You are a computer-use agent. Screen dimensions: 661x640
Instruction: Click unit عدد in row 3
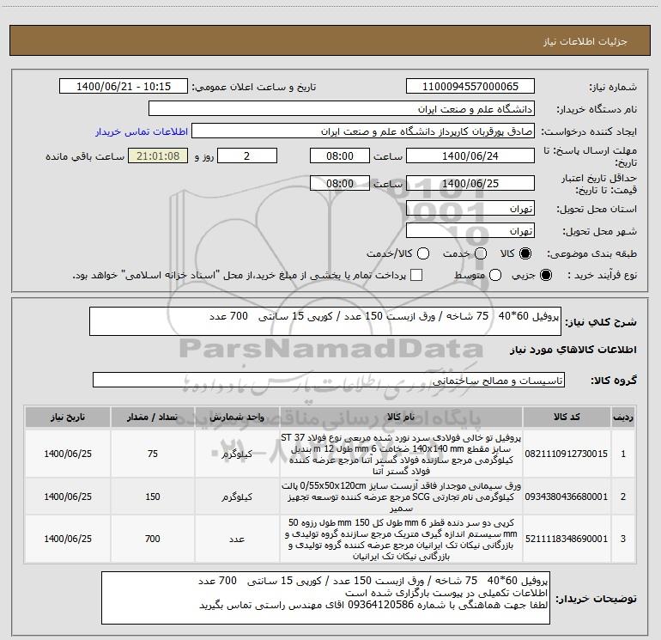pyautogui.click(x=237, y=539)
